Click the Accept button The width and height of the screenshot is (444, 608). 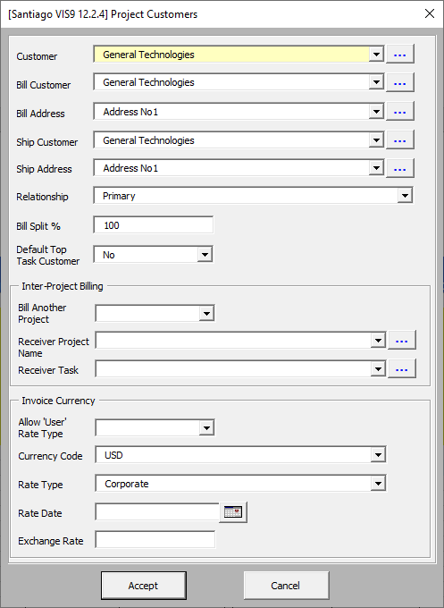click(x=144, y=586)
